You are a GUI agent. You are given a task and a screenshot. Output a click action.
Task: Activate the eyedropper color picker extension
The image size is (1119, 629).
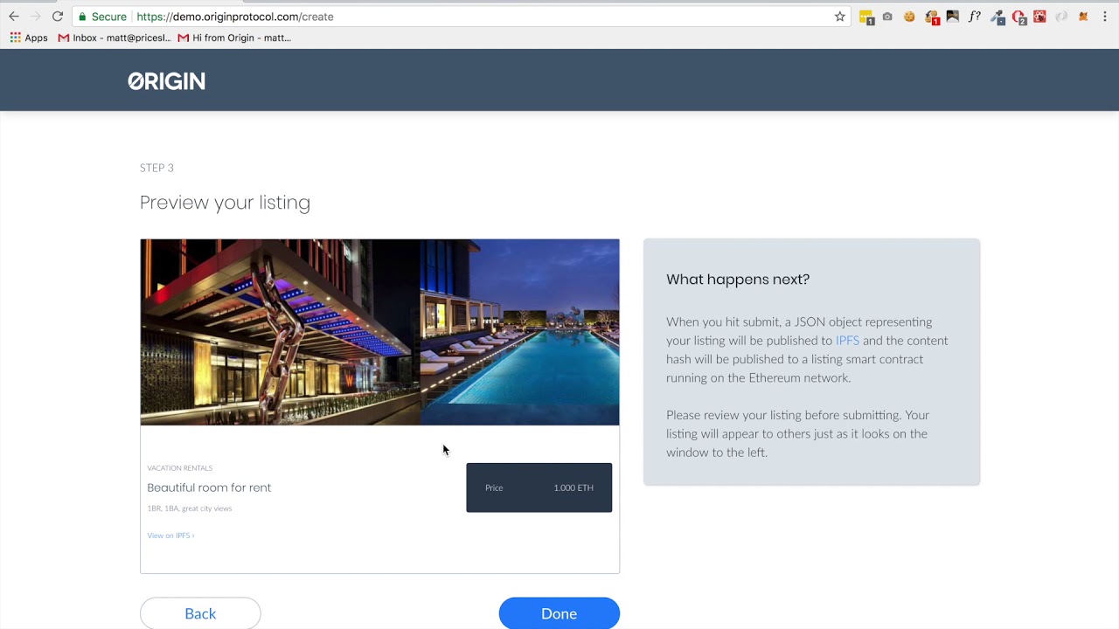997,17
